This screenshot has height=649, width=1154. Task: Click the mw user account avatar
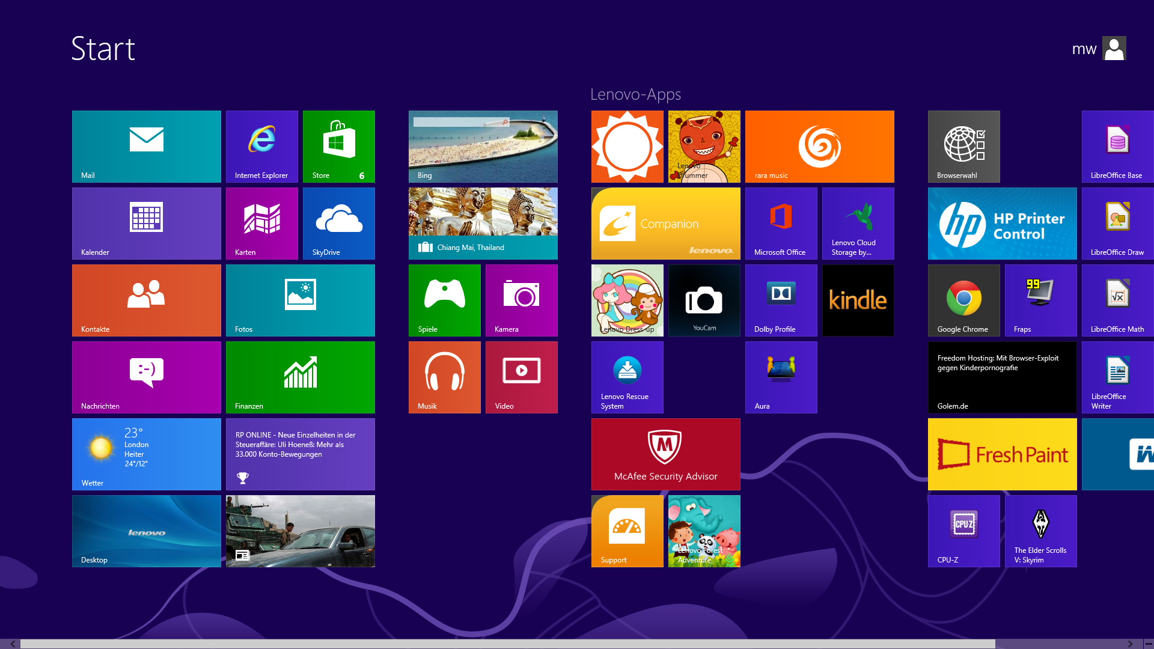(x=1115, y=48)
